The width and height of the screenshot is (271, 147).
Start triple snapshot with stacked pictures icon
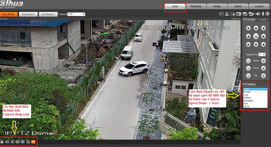pyautogui.click(x=245, y=14)
